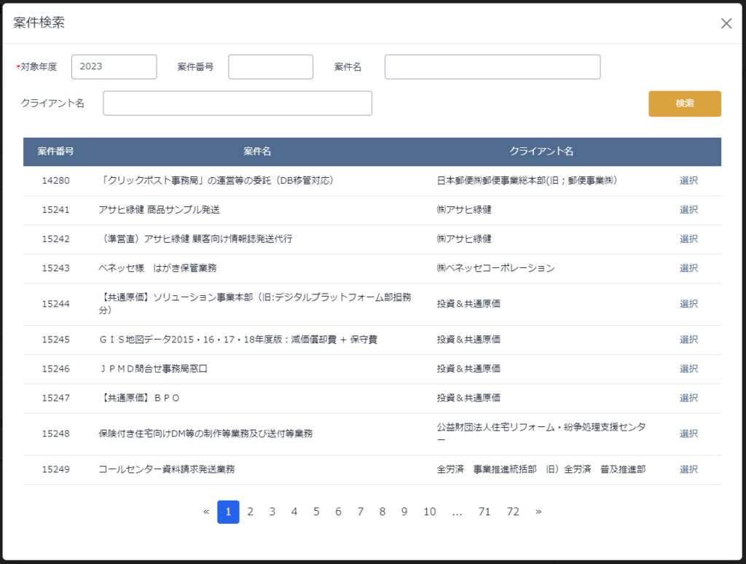Click case number 15244 cell
This screenshot has width=746, height=564.
[55, 304]
